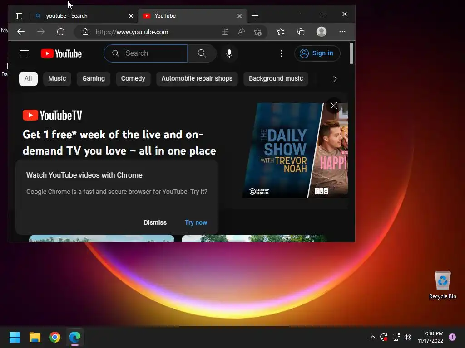465x348 pixels.
Task: Open the clock showing 7:30 PM
Action: point(430,337)
